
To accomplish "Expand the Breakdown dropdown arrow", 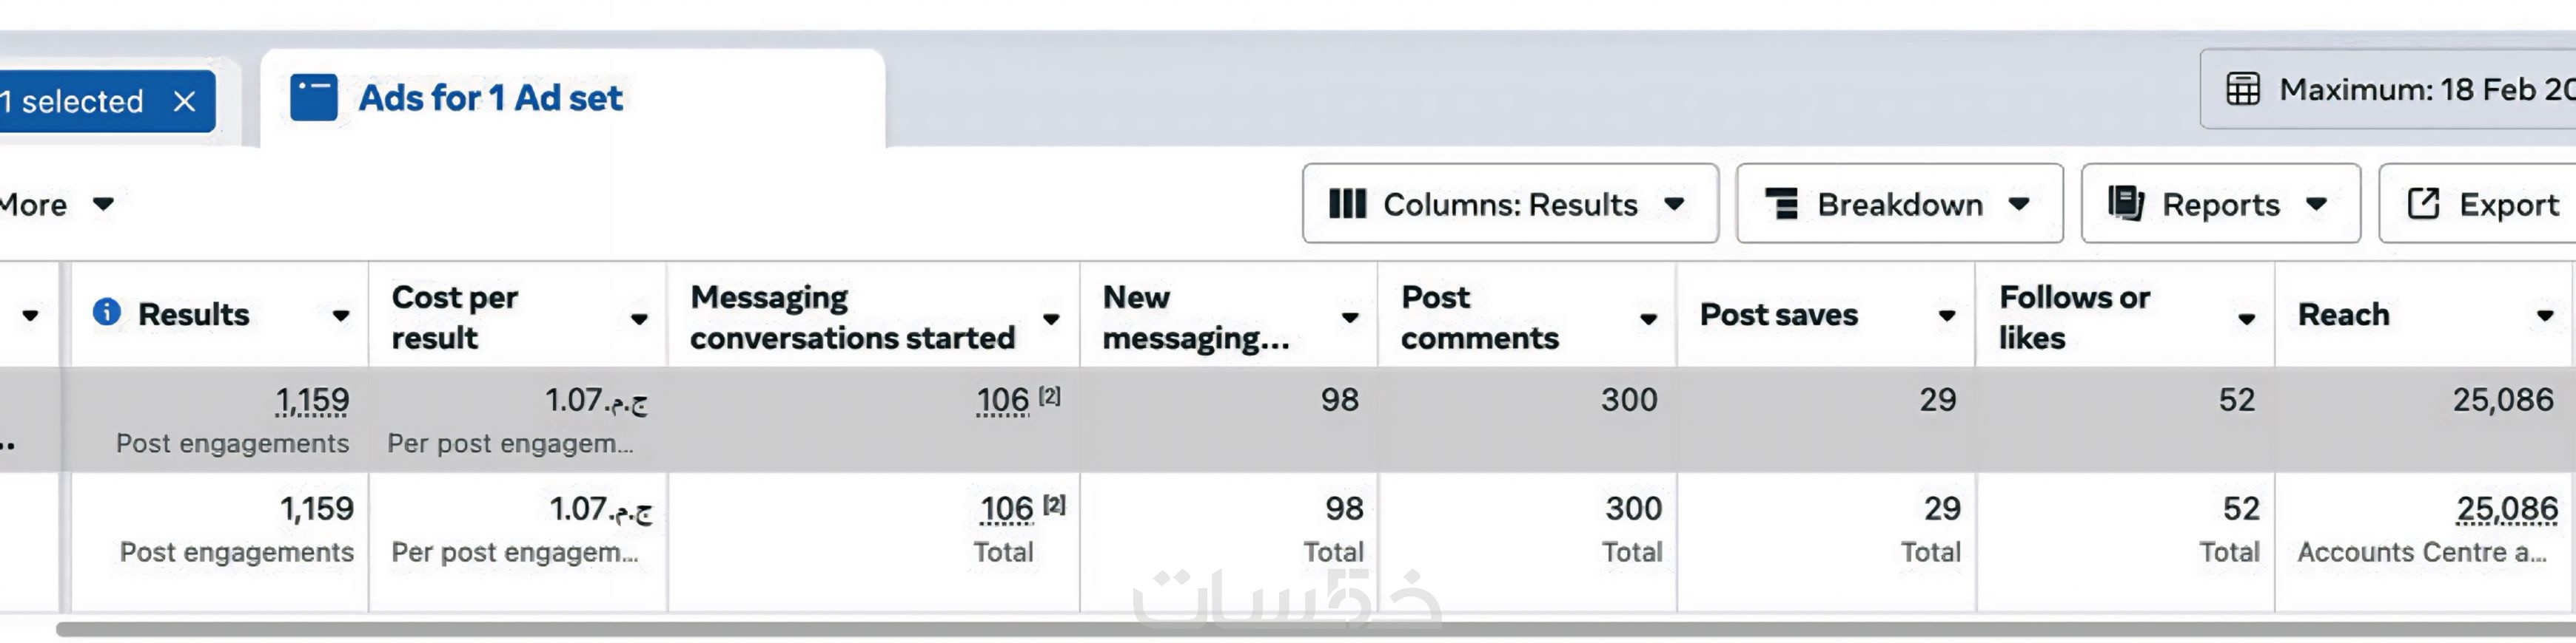I will pyautogui.click(x=2019, y=204).
